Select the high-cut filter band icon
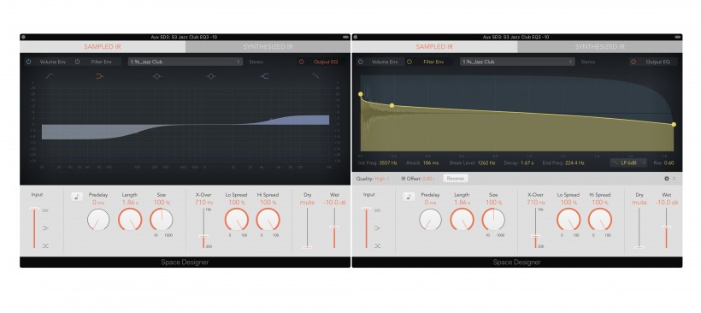Image resolution: width=701 pixels, height=313 pixels. (x=315, y=76)
